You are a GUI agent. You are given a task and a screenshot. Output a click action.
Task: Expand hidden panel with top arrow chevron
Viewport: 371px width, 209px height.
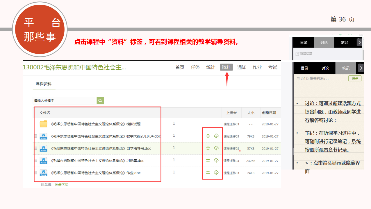360,42
